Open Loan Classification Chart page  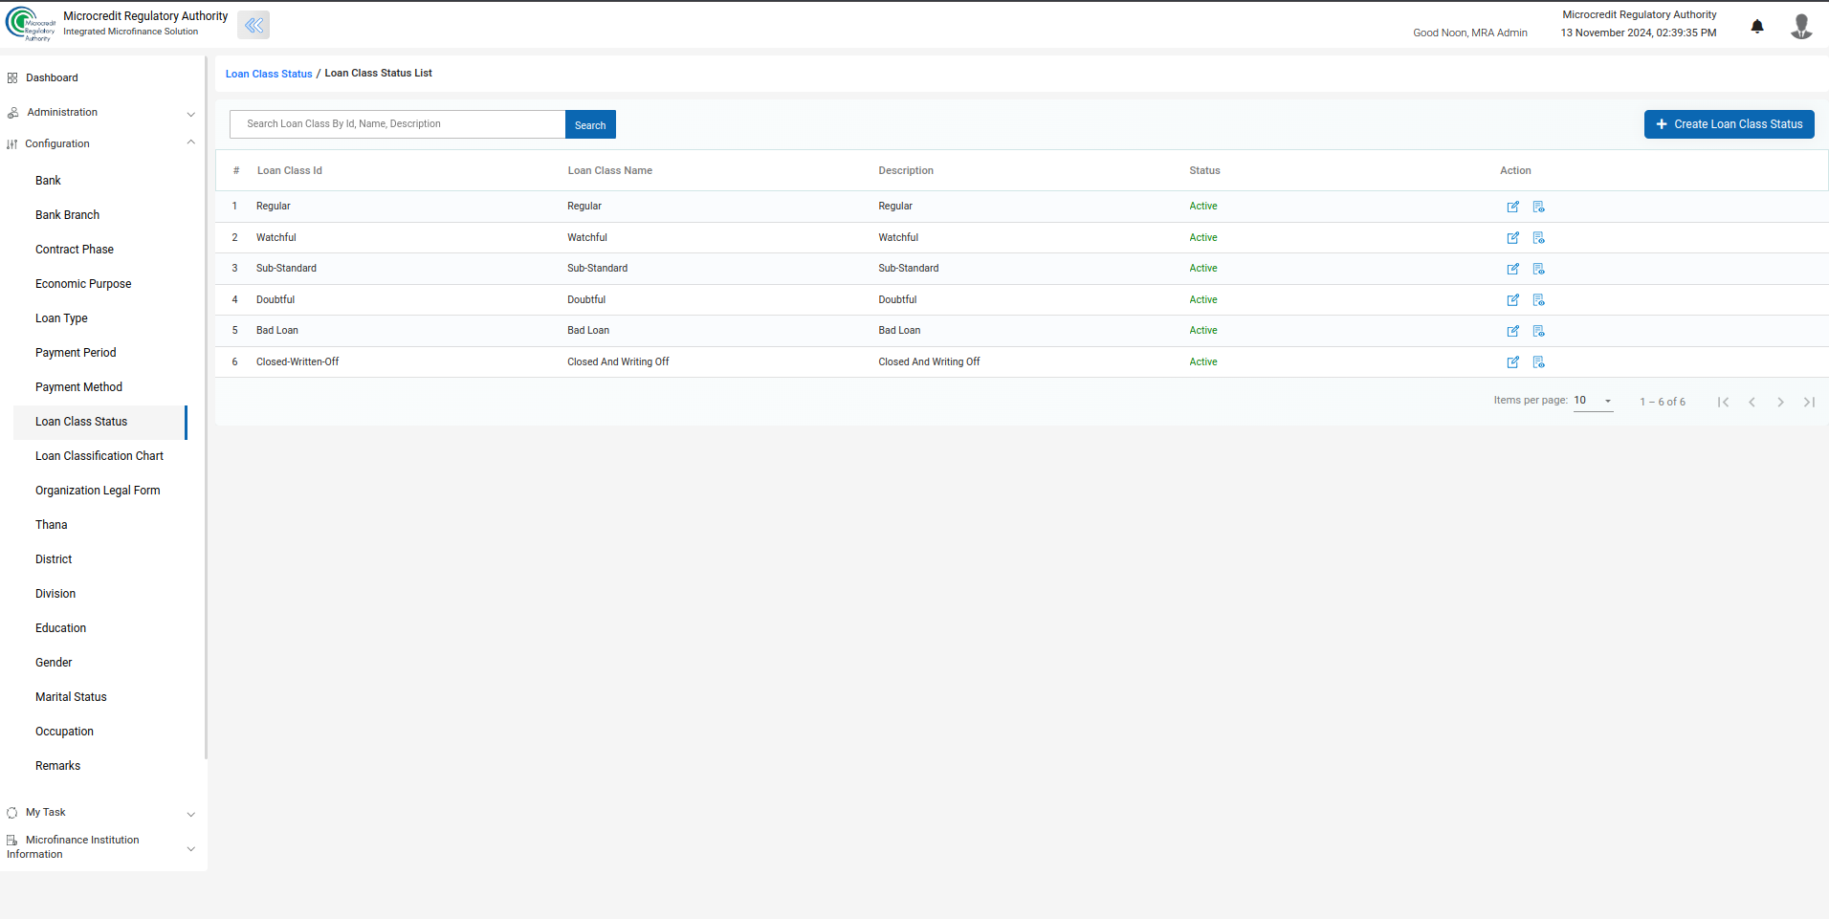[x=99, y=456]
